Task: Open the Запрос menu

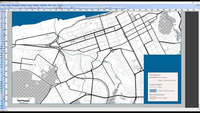Action: (30, 5)
